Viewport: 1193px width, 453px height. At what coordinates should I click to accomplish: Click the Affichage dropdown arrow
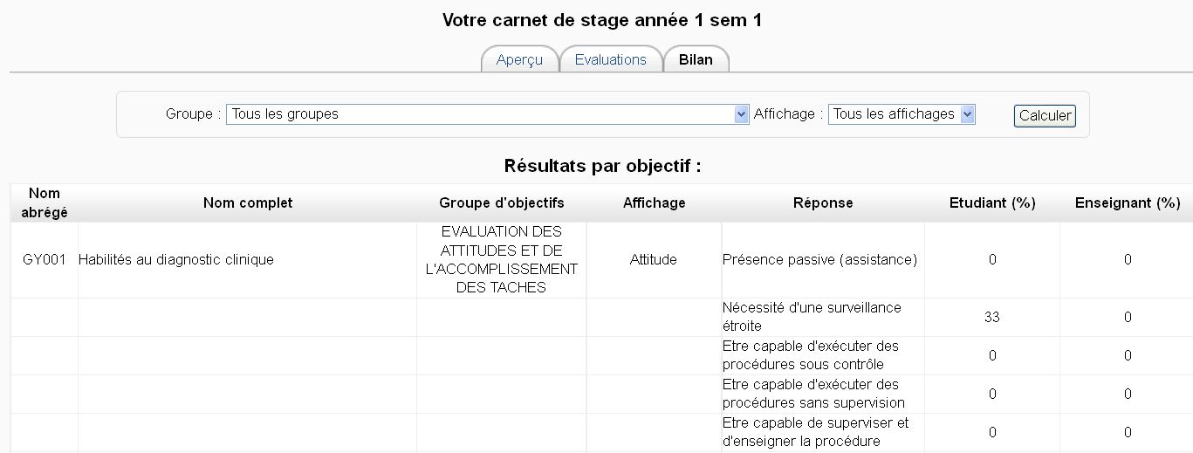coord(967,114)
